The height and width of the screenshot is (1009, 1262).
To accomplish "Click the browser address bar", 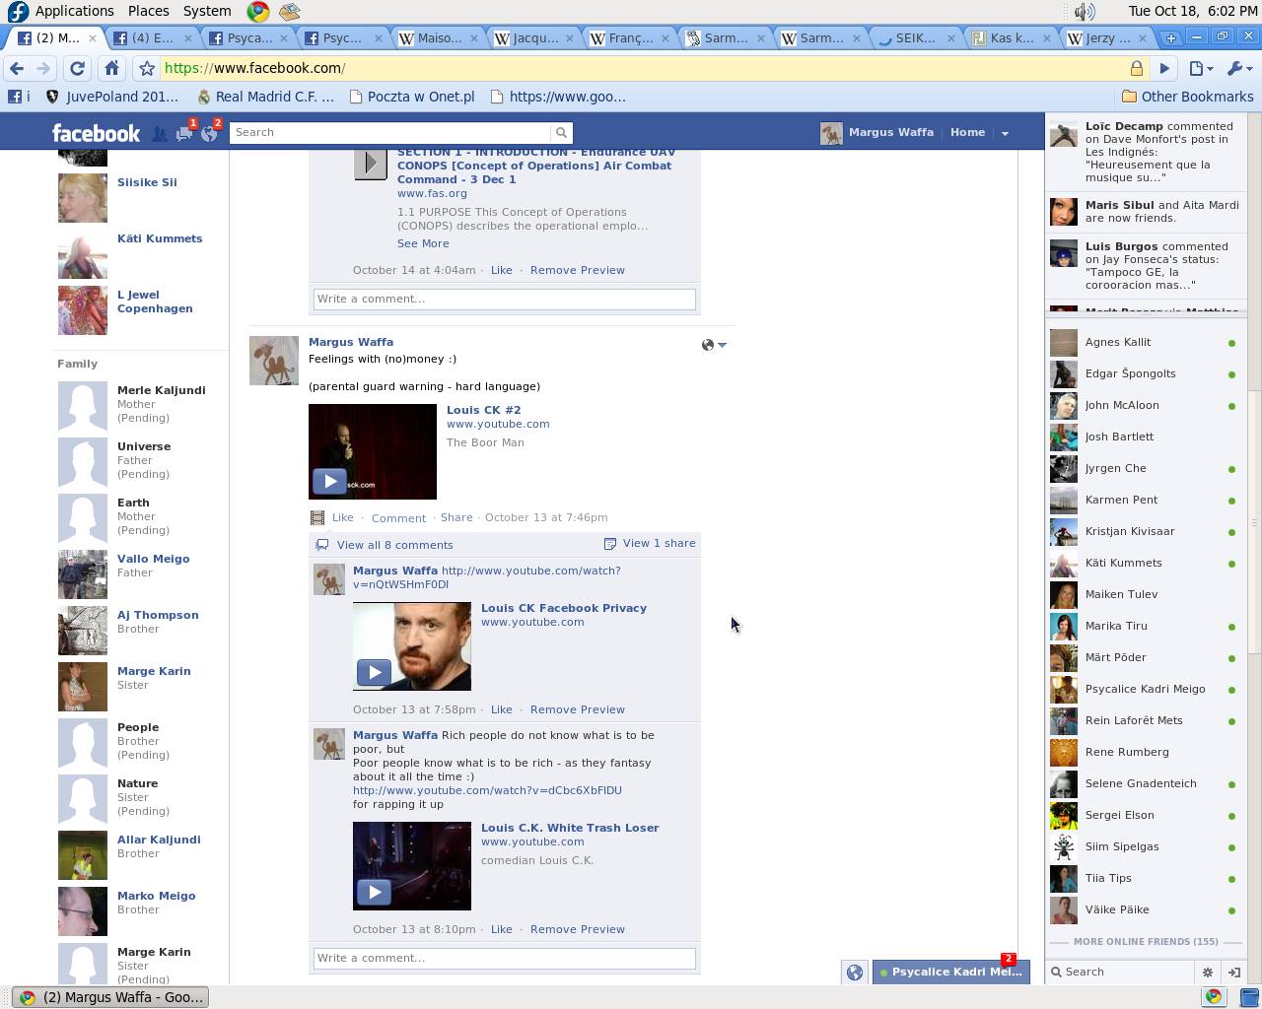I will click(641, 68).
